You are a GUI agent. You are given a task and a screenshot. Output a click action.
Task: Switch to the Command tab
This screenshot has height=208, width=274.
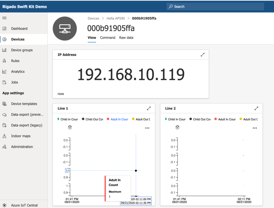(108, 38)
